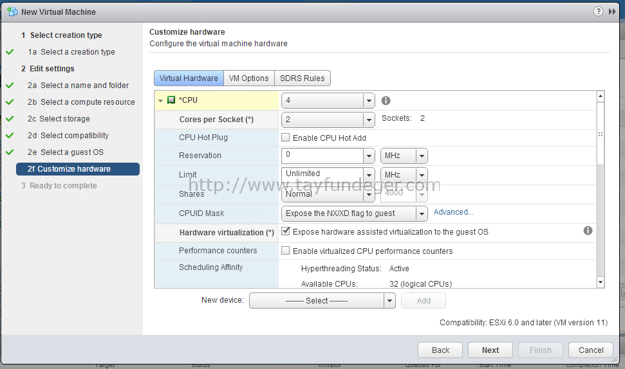
Task: Click the 3 Ready to complete step
Action: point(59,186)
